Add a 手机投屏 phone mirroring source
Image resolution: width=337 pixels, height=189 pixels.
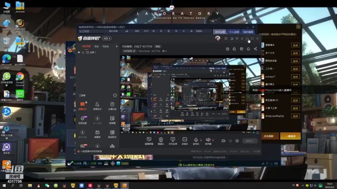(x=173, y=141)
